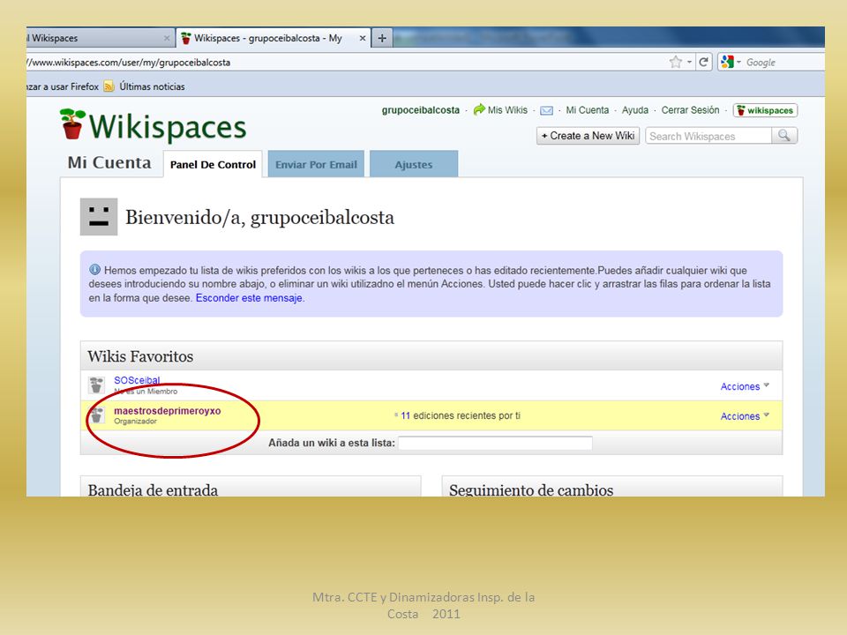
Task: Click the 'Seguimiento de cambios' heading
Action: pyautogui.click(x=531, y=489)
